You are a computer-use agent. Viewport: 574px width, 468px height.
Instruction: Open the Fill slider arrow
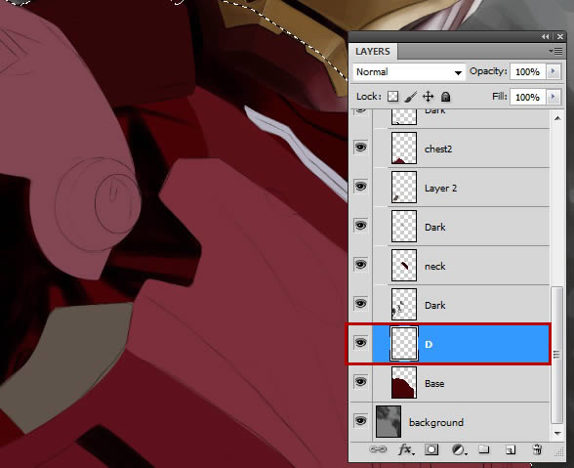coord(553,97)
